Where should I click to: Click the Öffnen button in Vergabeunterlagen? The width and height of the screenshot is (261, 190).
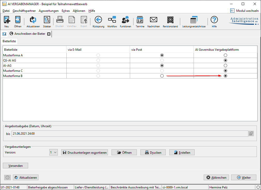124,152
